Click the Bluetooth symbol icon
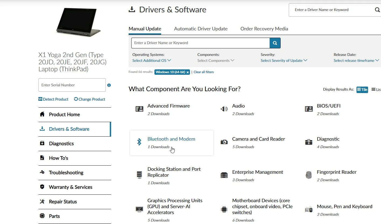 pyautogui.click(x=139, y=142)
